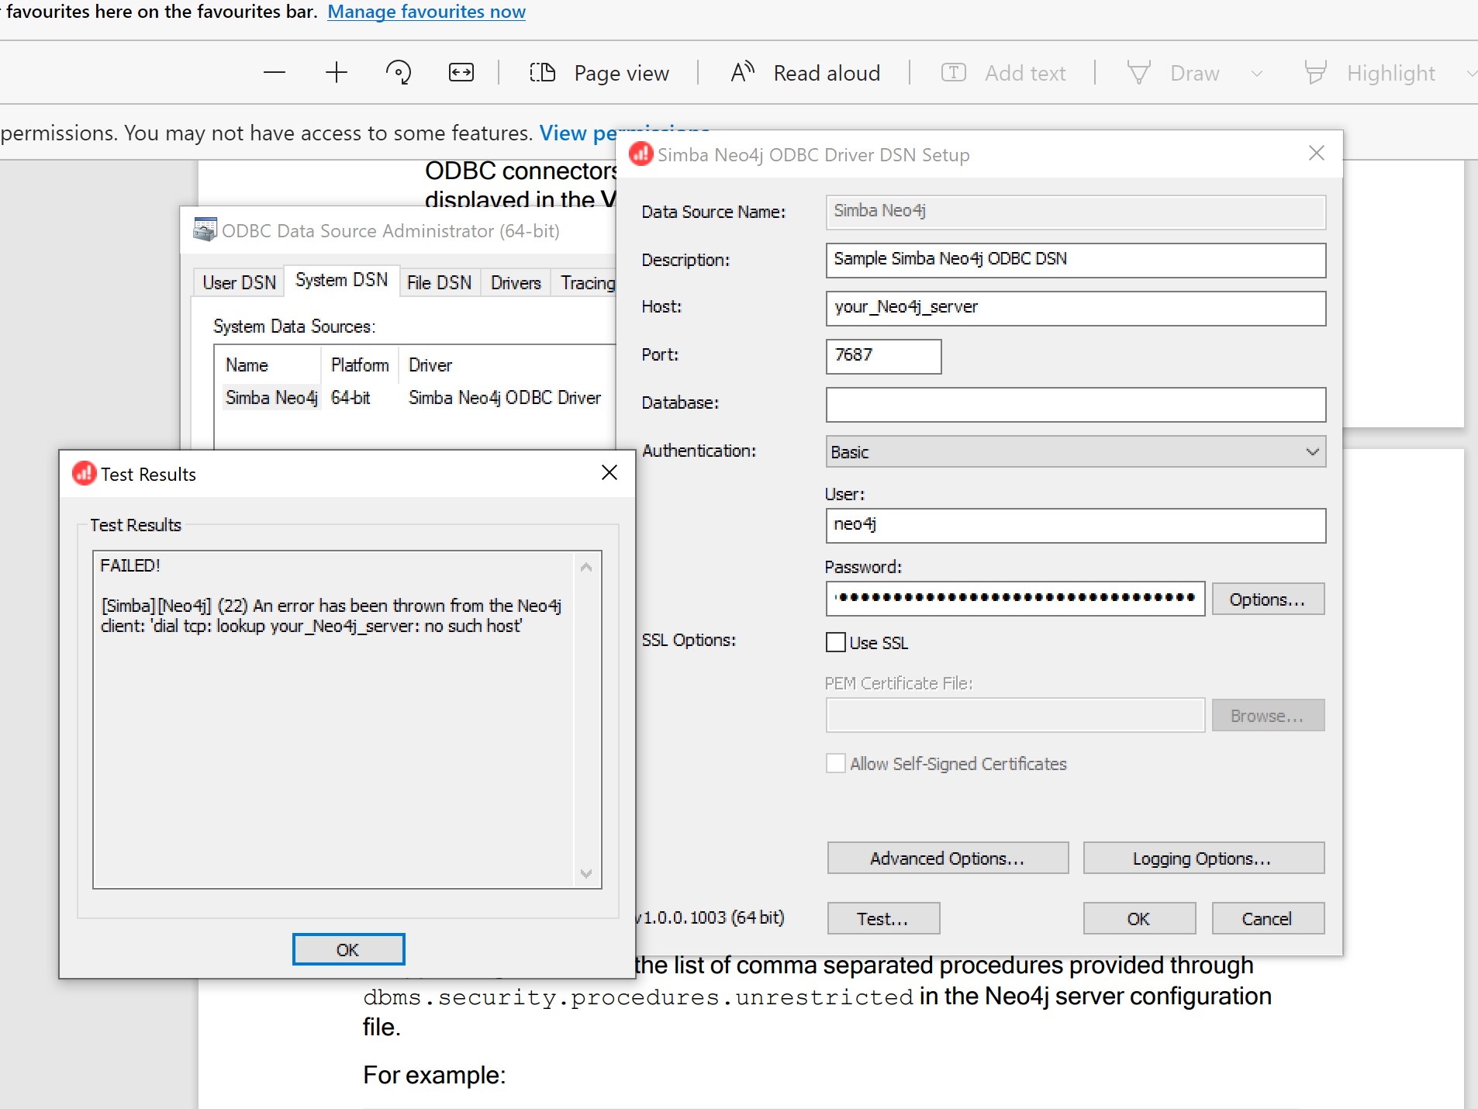This screenshot has width=1478, height=1109.
Task: Start Read aloud
Action: point(806,73)
